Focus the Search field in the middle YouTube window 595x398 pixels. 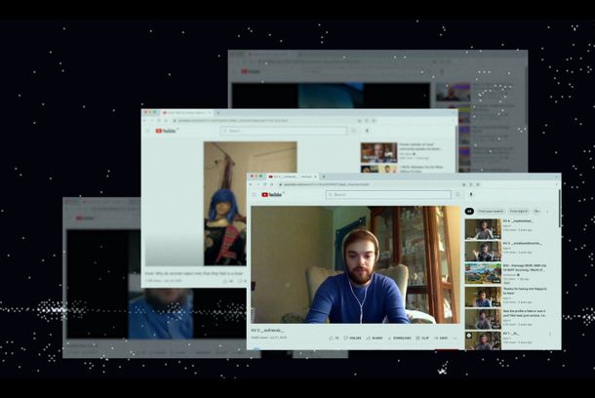284,131
